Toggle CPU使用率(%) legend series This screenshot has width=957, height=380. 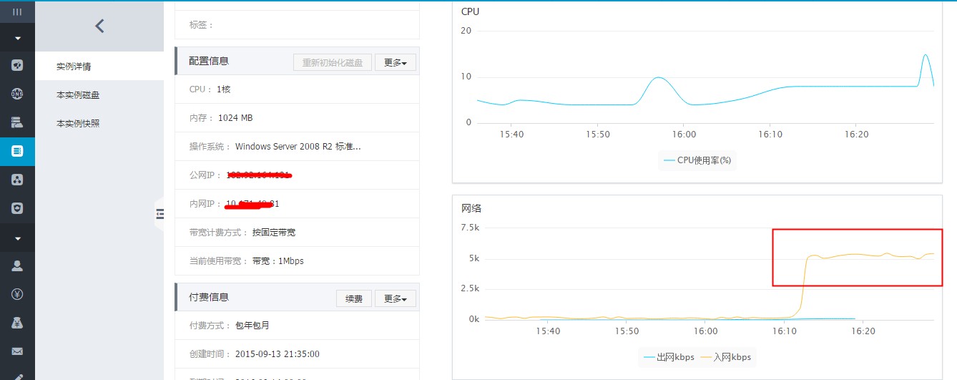(697, 160)
